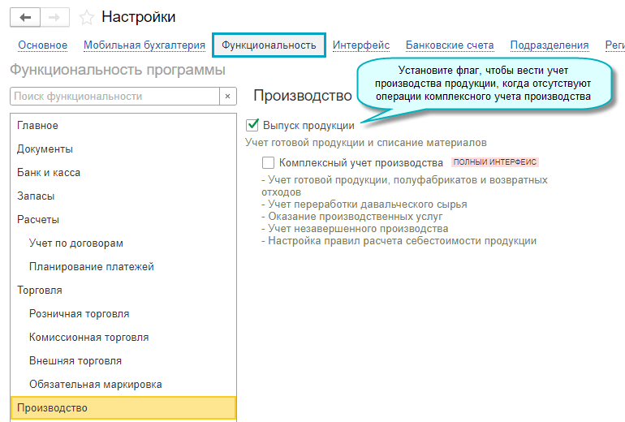Image resolution: width=625 pixels, height=422 pixels.
Task: Open the Подразделения tab
Action: tap(550, 45)
